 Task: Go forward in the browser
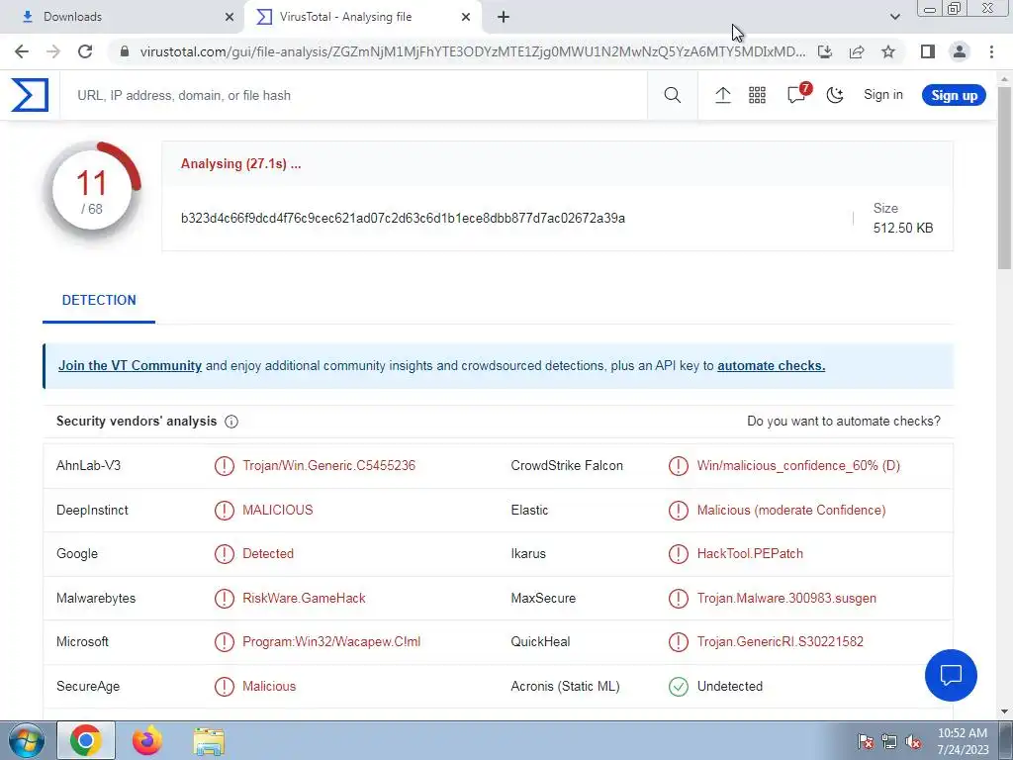point(53,51)
